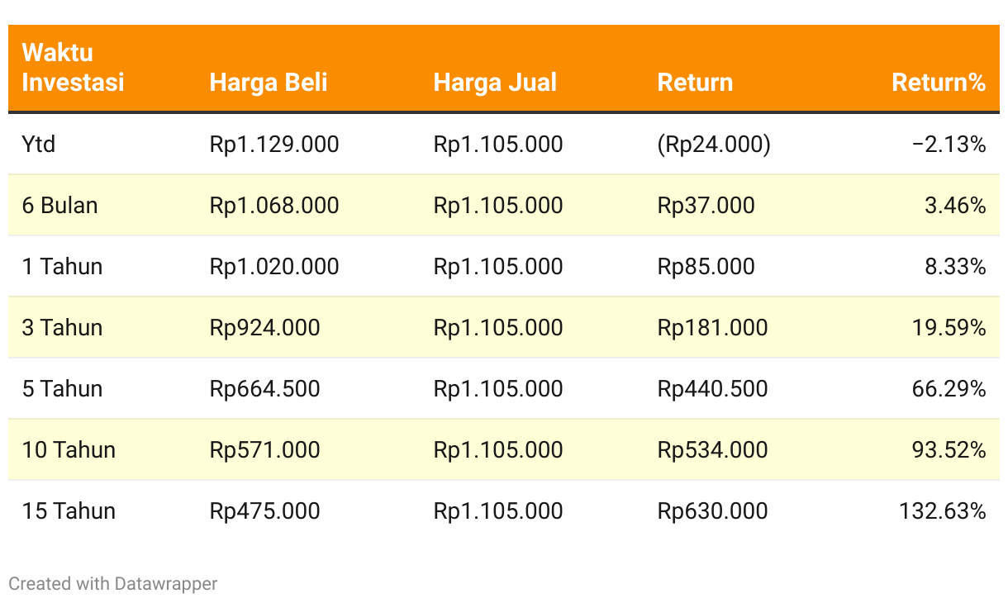Select the Rp534.000 return cell
Screen dimensions: 1008x603
click(x=712, y=450)
